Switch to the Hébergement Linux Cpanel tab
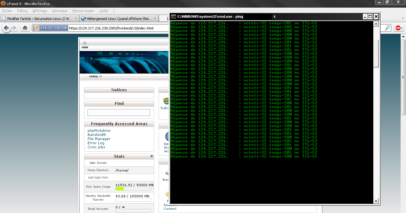 pos(118,18)
